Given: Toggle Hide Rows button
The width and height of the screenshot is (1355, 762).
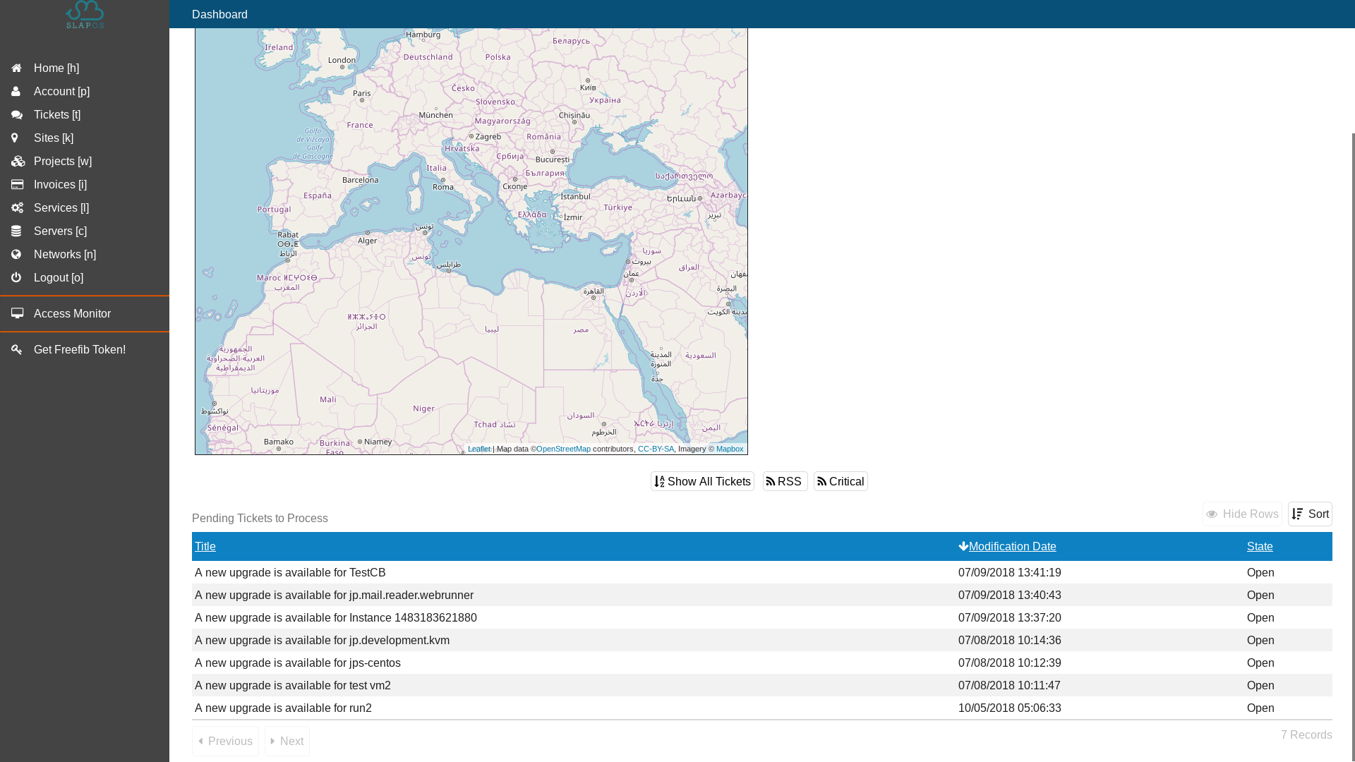Looking at the screenshot, I should coord(1242,514).
